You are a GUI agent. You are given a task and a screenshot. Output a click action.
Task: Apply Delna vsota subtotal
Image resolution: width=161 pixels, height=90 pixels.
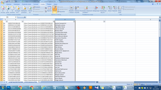click(x=119, y=9)
